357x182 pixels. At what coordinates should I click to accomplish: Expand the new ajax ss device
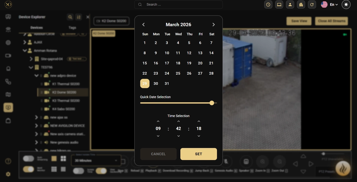[x=36, y=117]
